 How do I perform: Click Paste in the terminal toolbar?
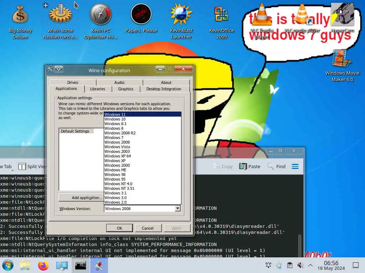250,166
